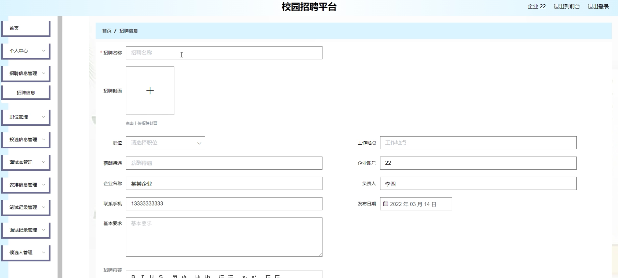
Task: Click 退出到前台 link
Action: (x=566, y=7)
